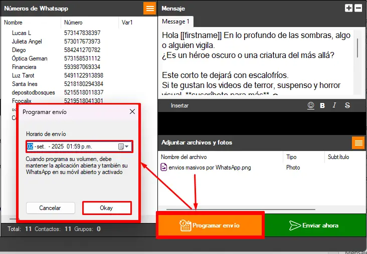Click the orange Programar envío button
The image size is (367, 254).
click(210, 225)
